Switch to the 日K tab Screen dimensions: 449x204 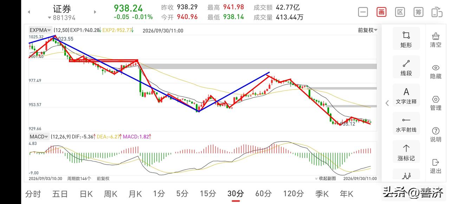tap(86, 193)
